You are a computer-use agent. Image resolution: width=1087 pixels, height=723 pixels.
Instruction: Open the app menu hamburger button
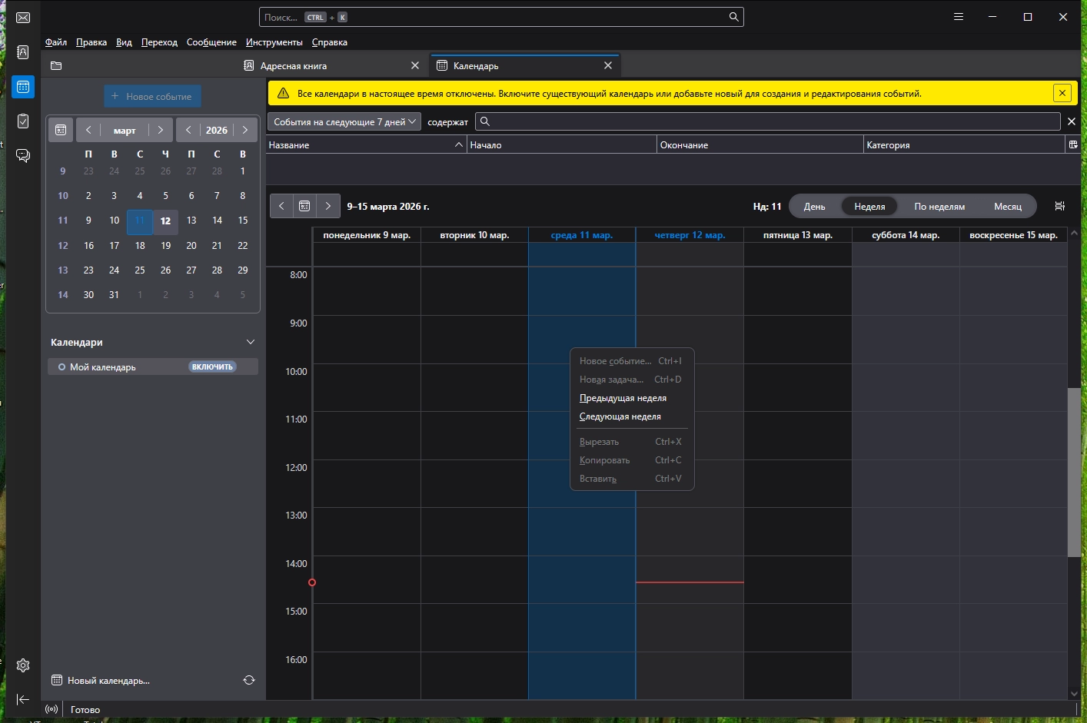coord(958,17)
